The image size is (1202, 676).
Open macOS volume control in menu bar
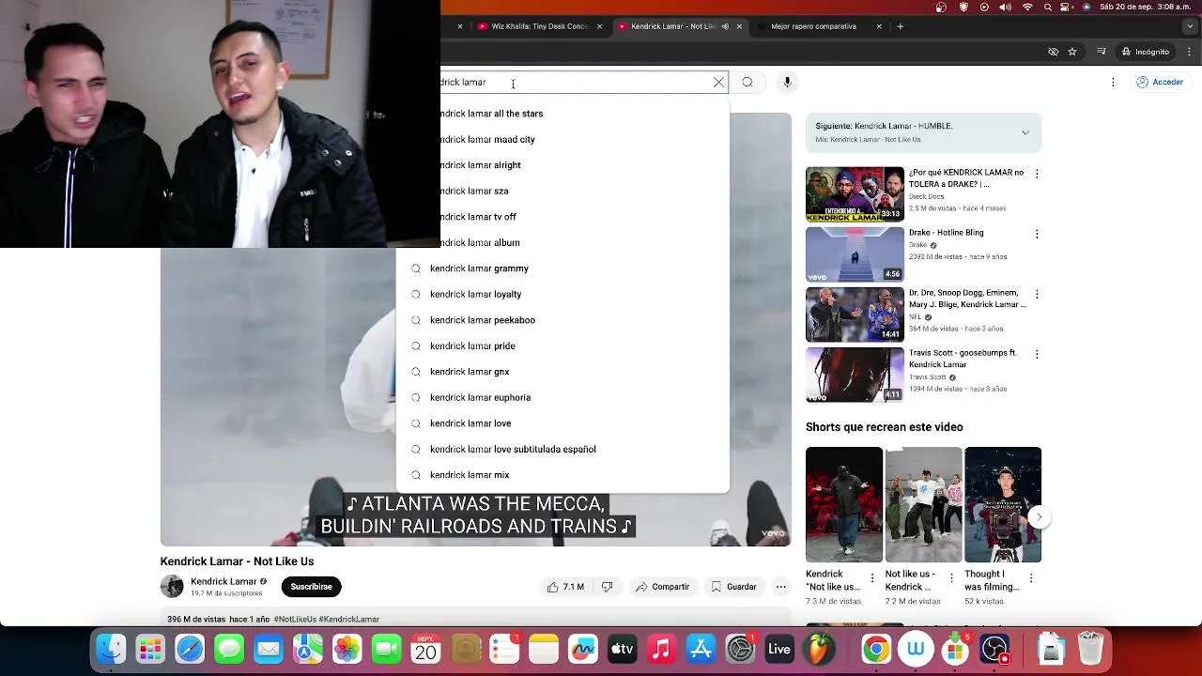pyautogui.click(x=1006, y=8)
